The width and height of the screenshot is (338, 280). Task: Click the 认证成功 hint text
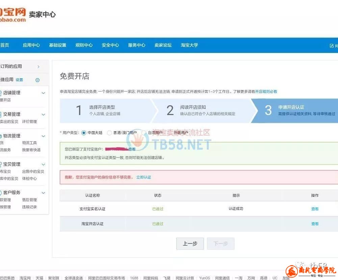236,209
